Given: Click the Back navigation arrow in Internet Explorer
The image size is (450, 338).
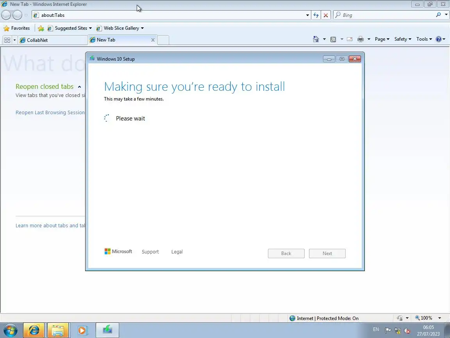Looking at the screenshot, I should click(x=6, y=15).
